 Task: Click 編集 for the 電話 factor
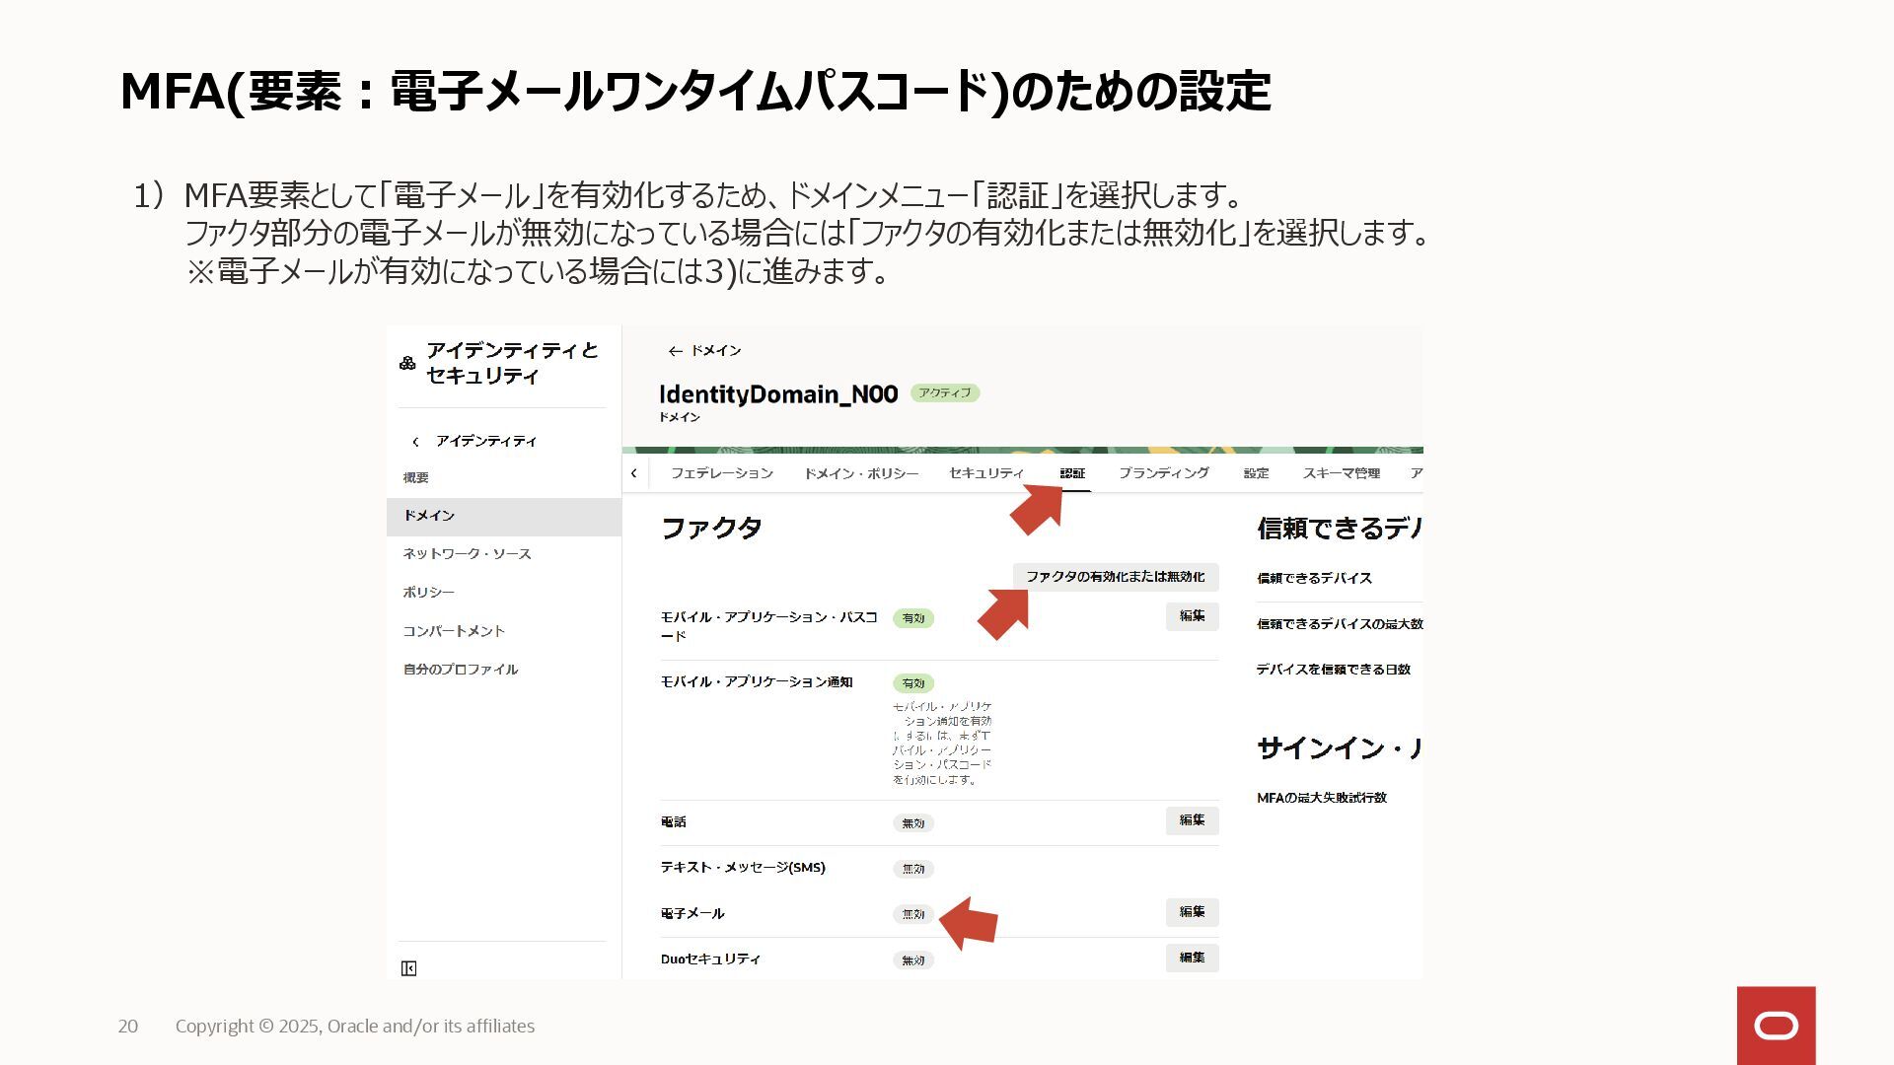point(1193,820)
